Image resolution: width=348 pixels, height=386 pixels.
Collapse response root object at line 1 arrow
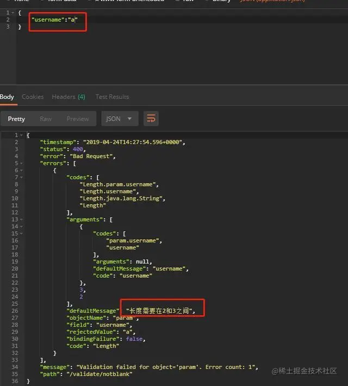[x=21, y=135]
